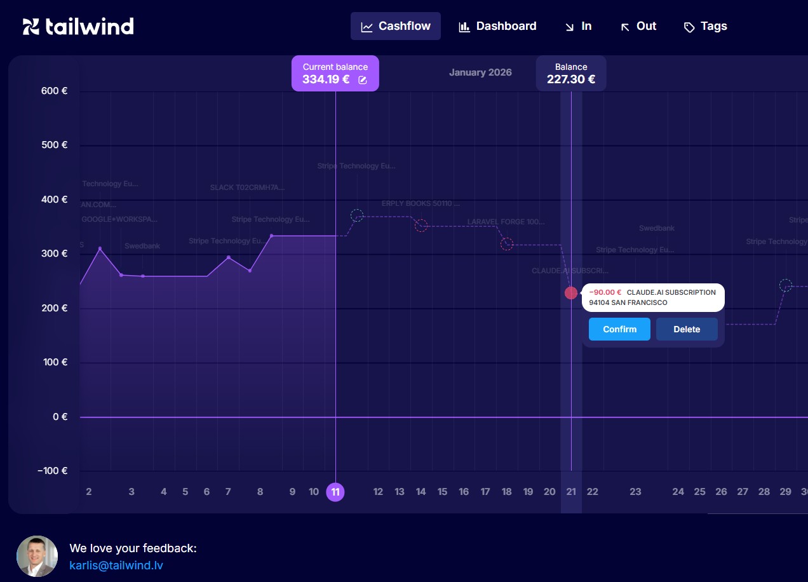Image resolution: width=808 pixels, height=582 pixels.
Task: Switch to the Dashboard tab
Action: (x=497, y=26)
